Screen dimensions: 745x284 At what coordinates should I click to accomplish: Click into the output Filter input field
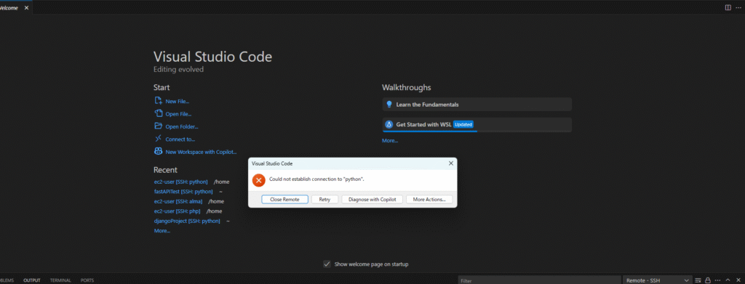[539, 280]
